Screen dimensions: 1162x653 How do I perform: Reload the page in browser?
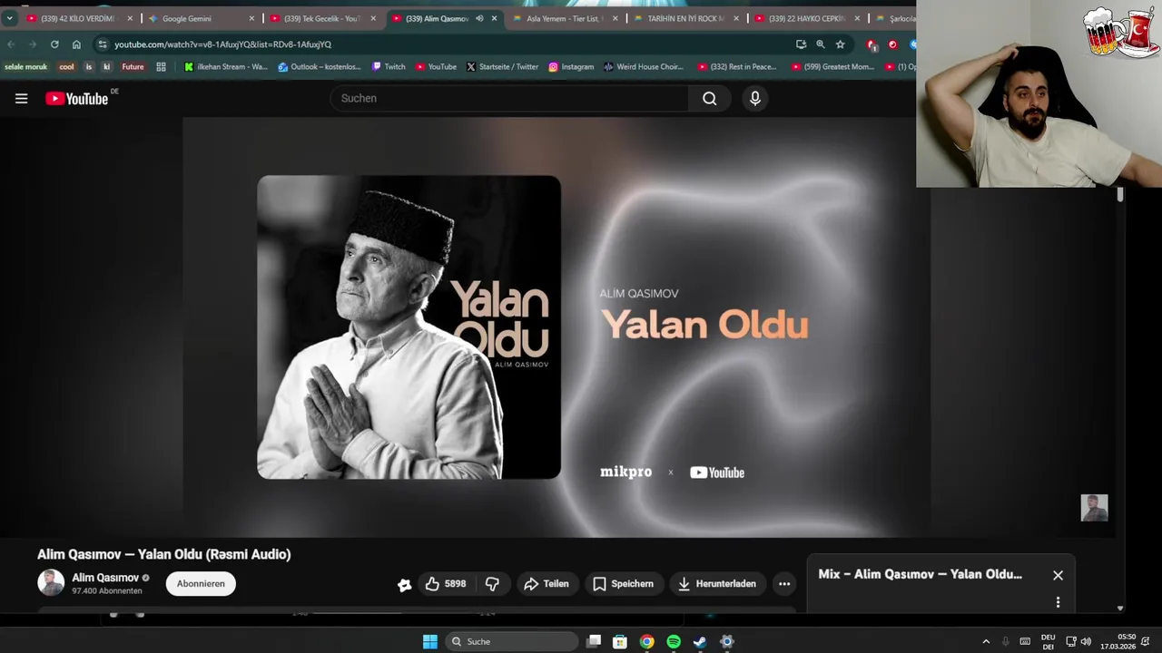pyautogui.click(x=54, y=44)
